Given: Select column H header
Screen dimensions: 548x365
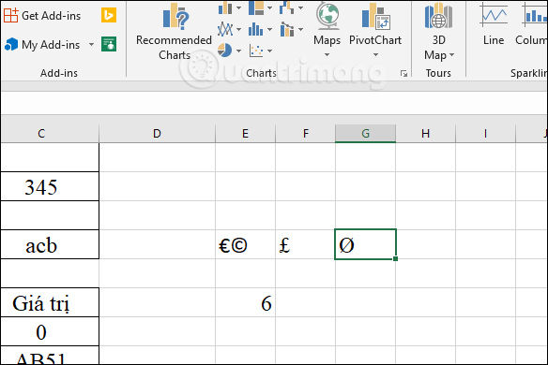Looking at the screenshot, I should 425,134.
